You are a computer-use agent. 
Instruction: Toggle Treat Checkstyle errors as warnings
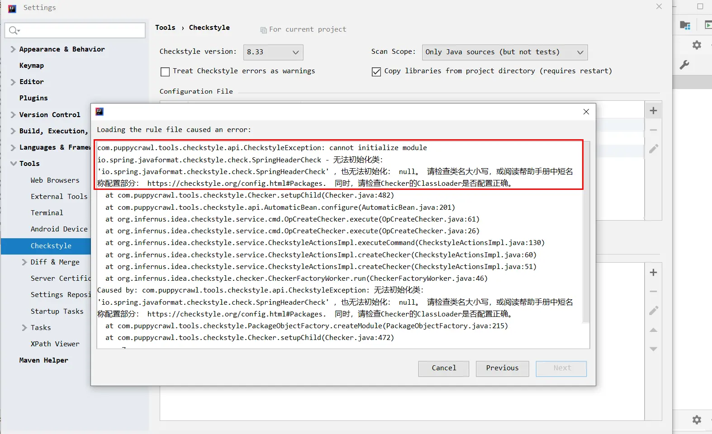165,71
